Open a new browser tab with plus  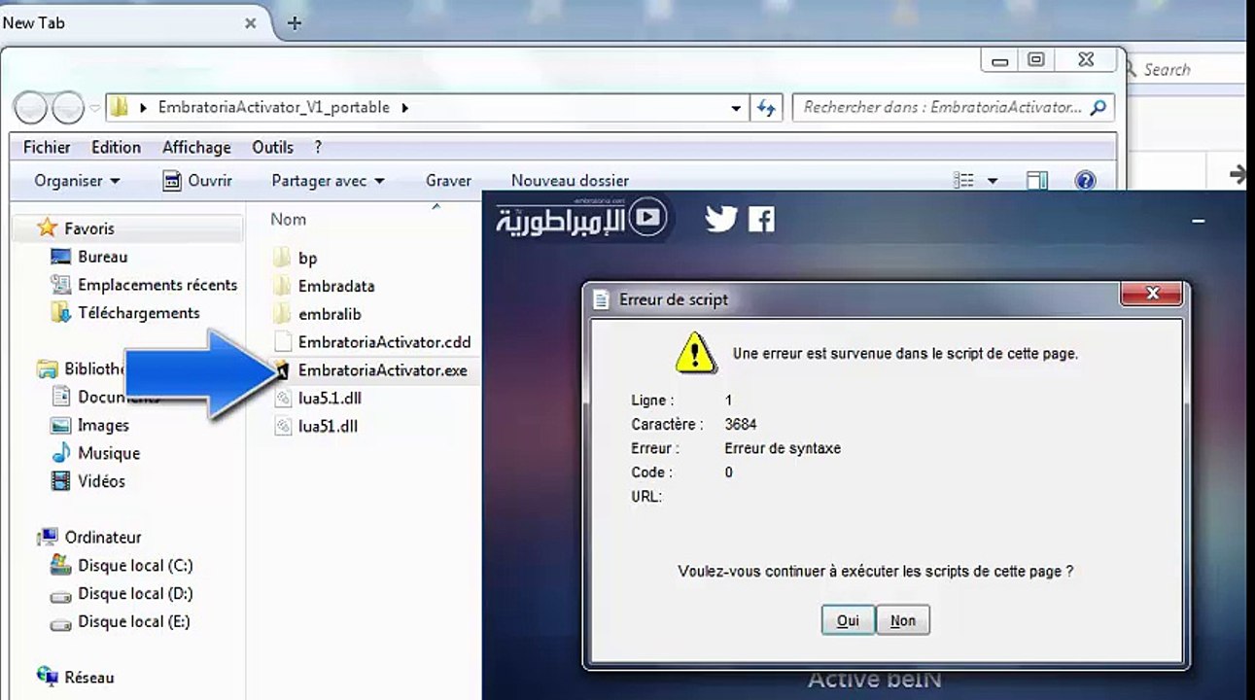pyautogui.click(x=295, y=23)
